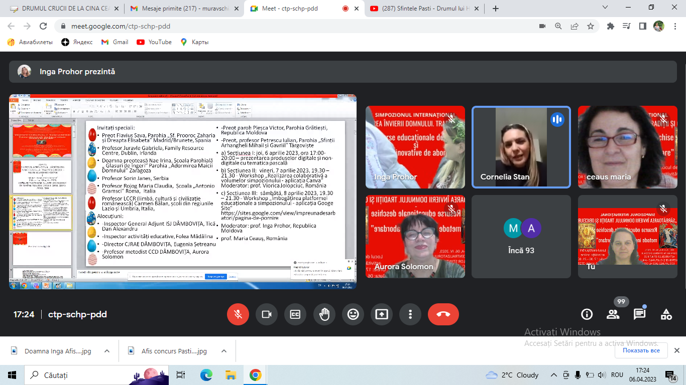Switch to the YouTube Sfintele Pasti tab
Viewport: 686px width, 385px height.
(x=422, y=9)
